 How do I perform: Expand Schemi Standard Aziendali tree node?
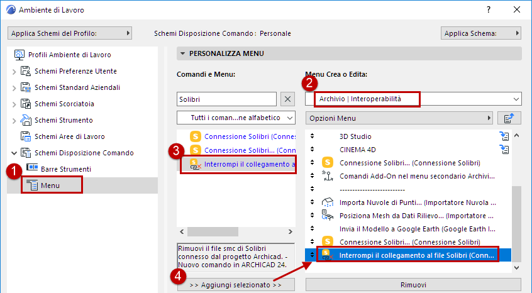click(x=14, y=88)
